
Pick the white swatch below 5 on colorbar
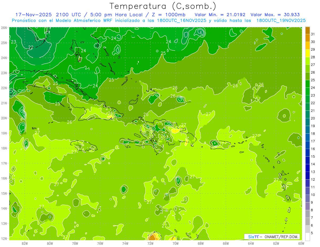point(307,237)
